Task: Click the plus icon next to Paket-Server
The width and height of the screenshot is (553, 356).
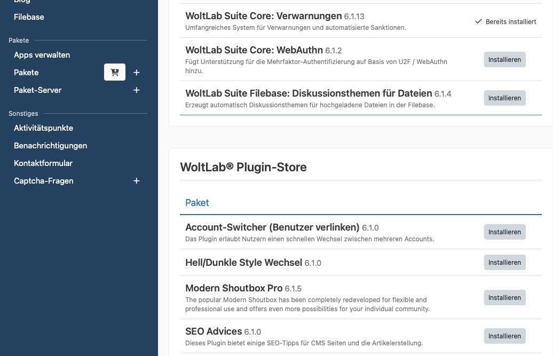Action: pos(137,90)
